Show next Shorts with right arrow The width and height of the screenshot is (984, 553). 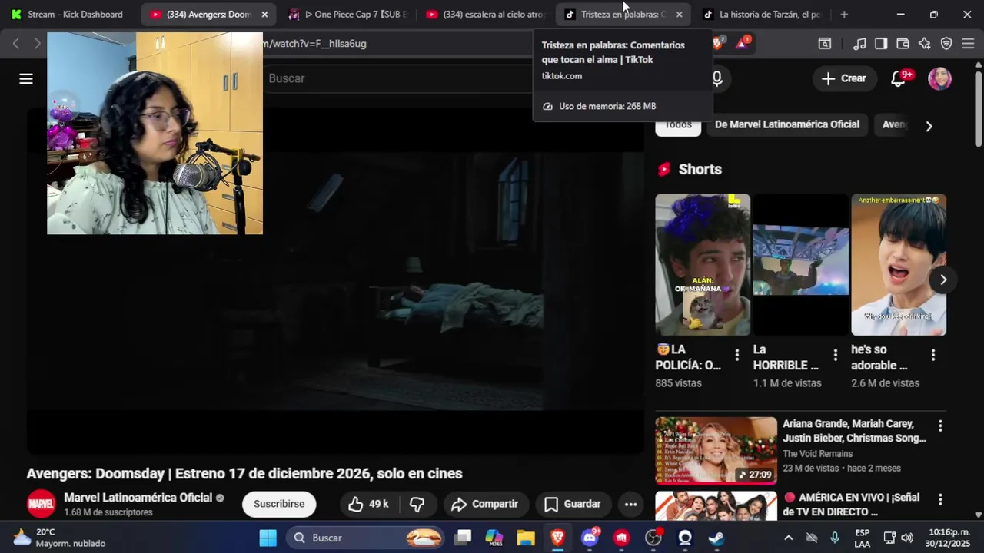click(942, 280)
